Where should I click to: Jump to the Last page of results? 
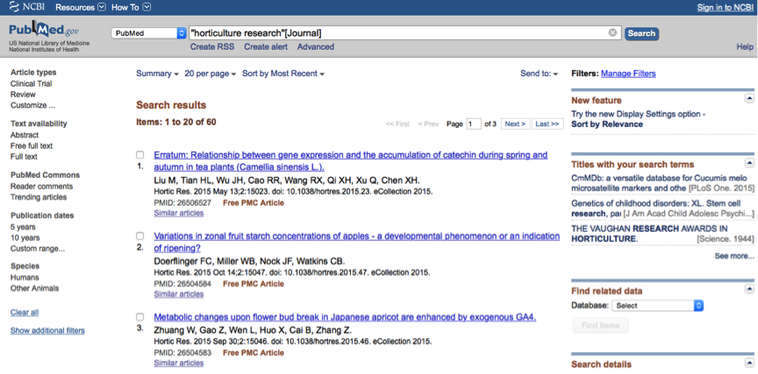point(547,124)
